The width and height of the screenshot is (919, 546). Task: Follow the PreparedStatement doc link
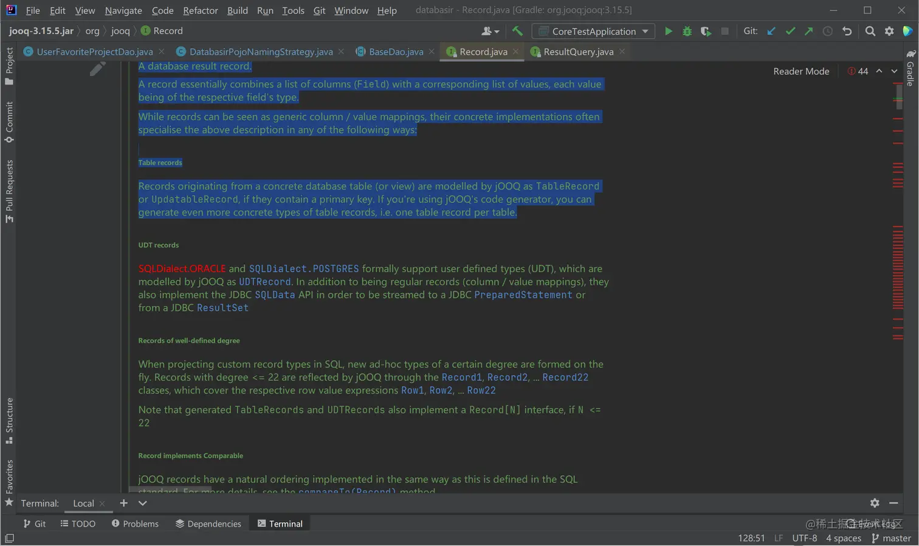coord(523,295)
